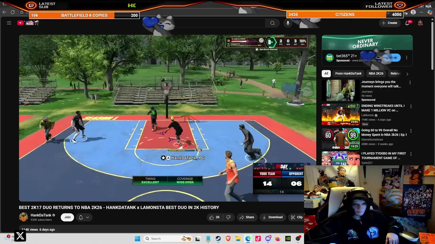Screen dimensions: 435x244
Task: Open options for Ending Winstreaks video
Action: (411, 106)
